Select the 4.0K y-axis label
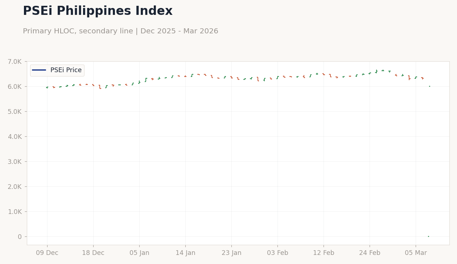457x264 pixels. tap(15, 136)
